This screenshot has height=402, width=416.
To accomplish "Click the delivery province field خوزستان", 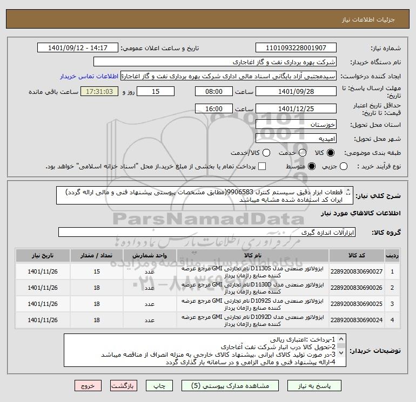I will pyautogui.click(x=296, y=124).
